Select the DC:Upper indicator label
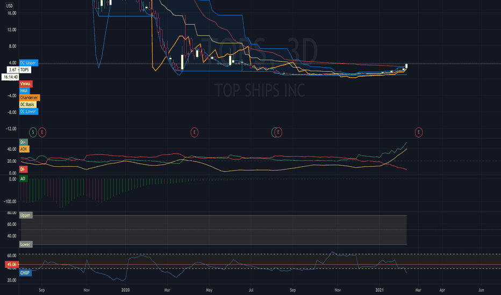Screen dimensions: 501x295 (28, 63)
